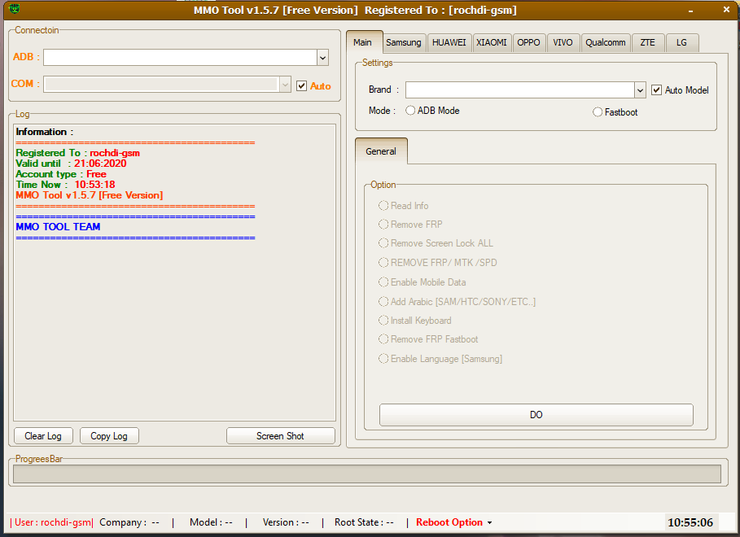Switch to the XIAOMI tab
The width and height of the screenshot is (740, 537).
pos(491,42)
